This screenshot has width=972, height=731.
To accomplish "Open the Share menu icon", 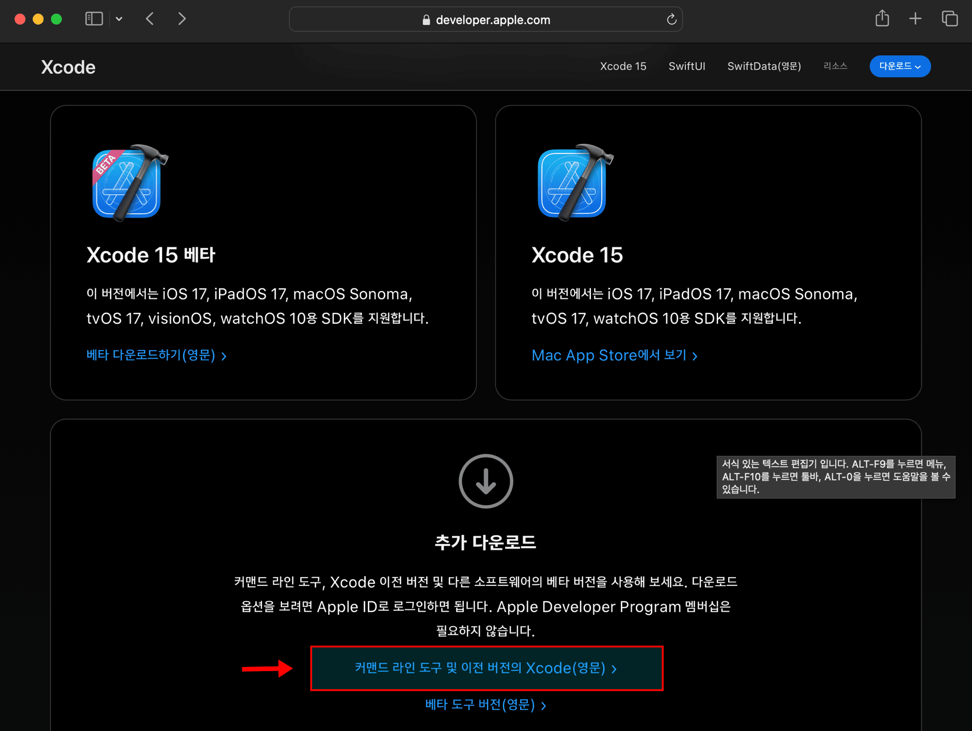I will pos(882,19).
